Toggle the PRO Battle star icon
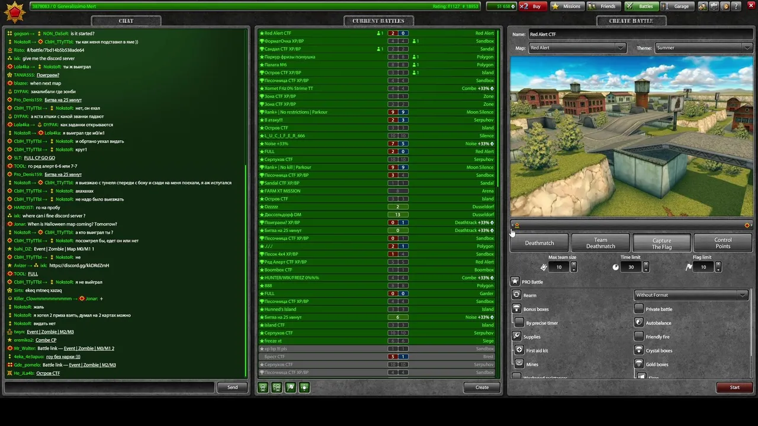This screenshot has width=758, height=426. pyautogui.click(x=515, y=282)
